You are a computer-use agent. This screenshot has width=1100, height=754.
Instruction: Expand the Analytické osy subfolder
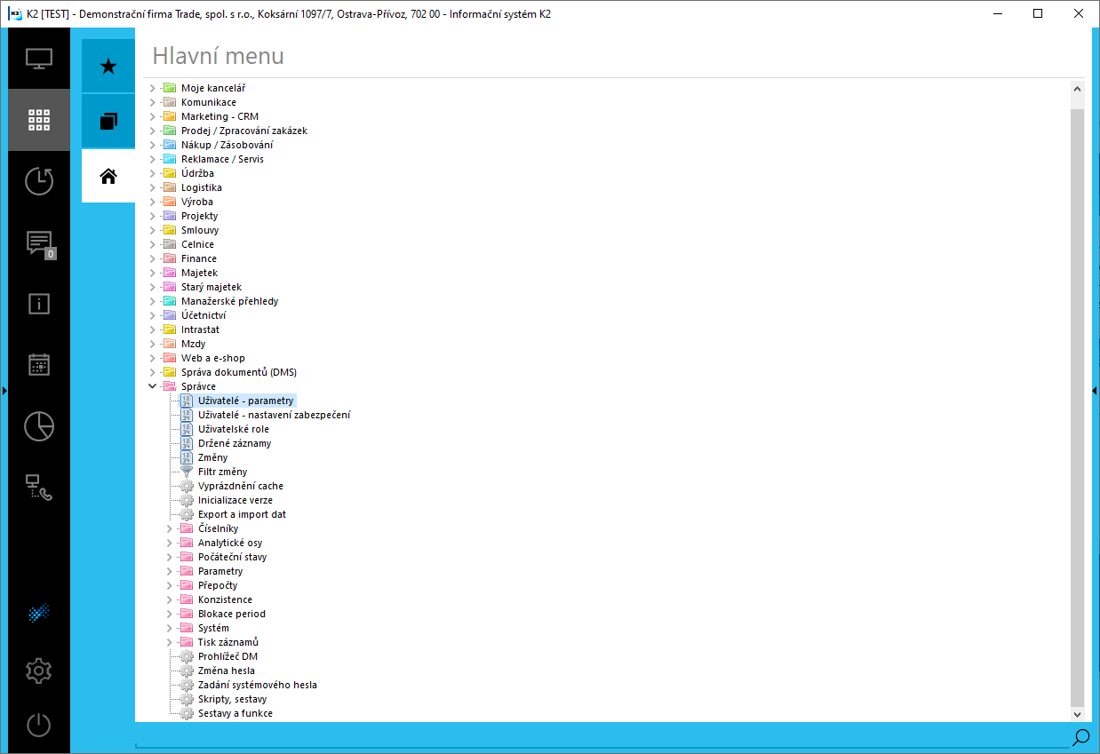coord(170,543)
